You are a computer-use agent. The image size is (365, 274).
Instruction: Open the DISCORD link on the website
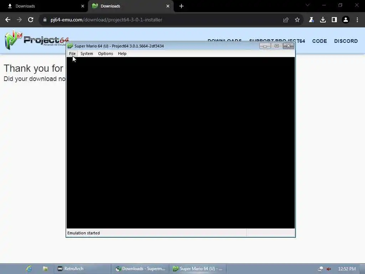coord(346,41)
